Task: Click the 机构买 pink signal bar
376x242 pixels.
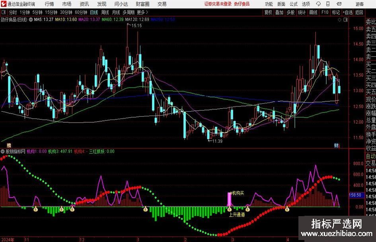Action: click(229, 199)
